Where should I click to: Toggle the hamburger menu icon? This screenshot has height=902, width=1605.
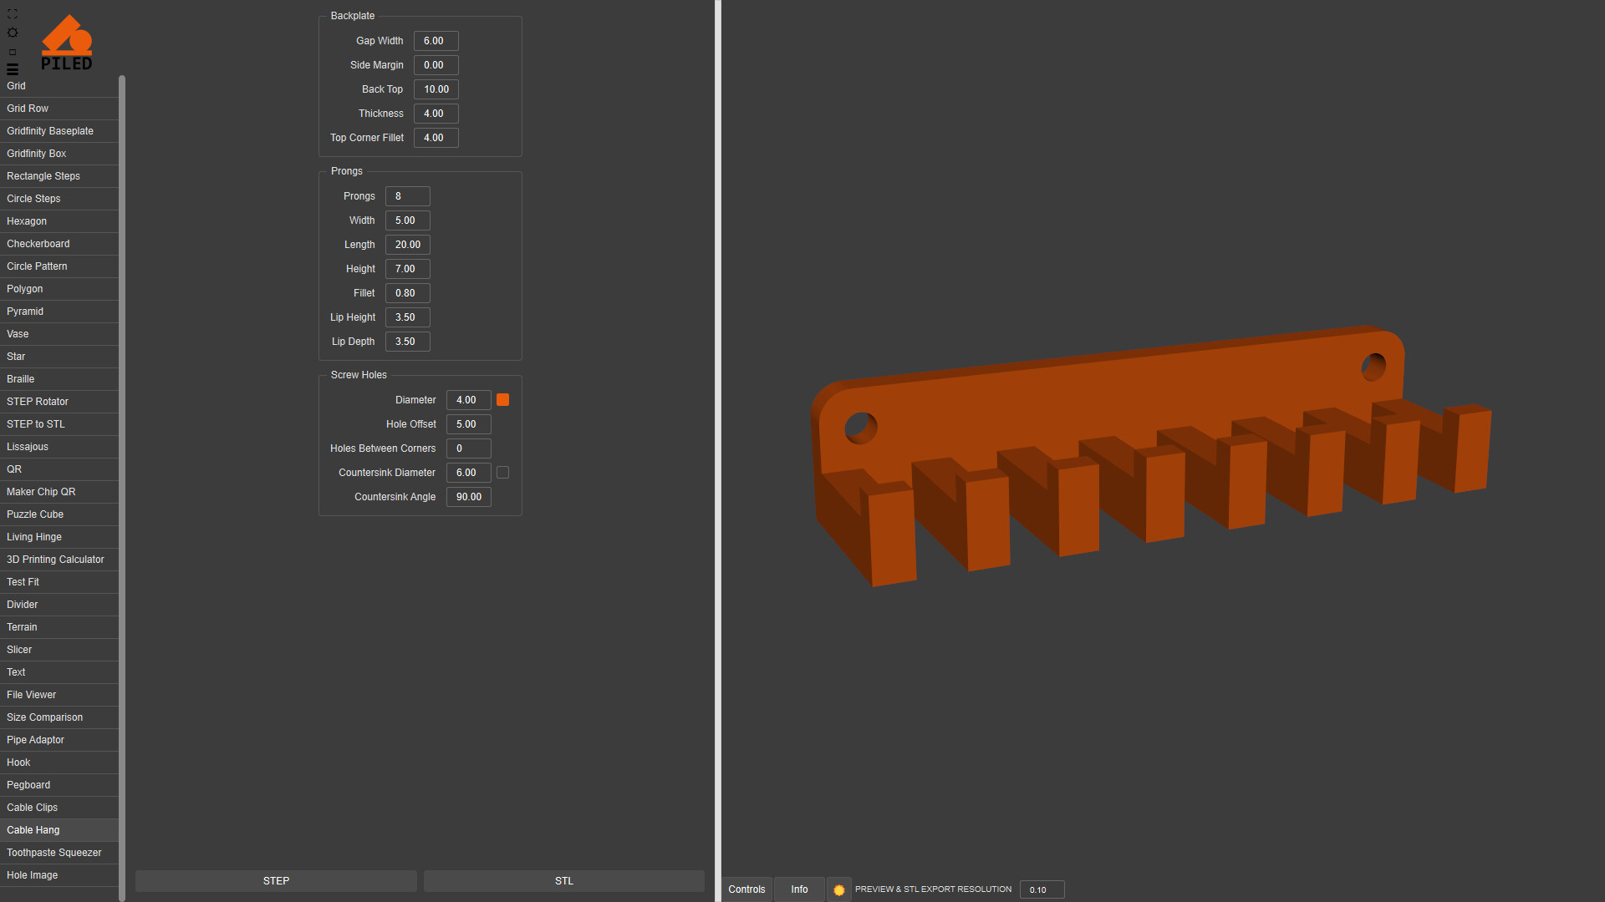pyautogui.click(x=13, y=69)
